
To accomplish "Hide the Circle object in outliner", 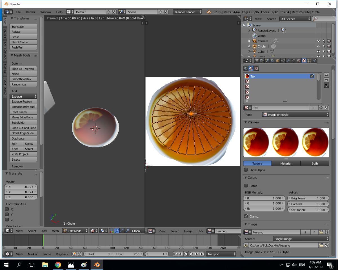I will point(318,46).
